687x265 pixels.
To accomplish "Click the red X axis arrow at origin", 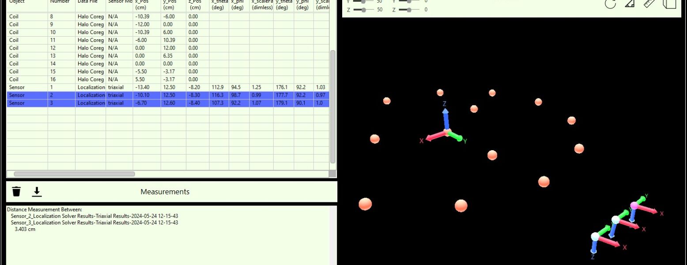I will pos(436,136).
